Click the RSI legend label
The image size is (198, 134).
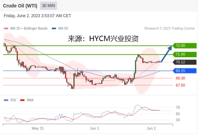tap(13, 100)
